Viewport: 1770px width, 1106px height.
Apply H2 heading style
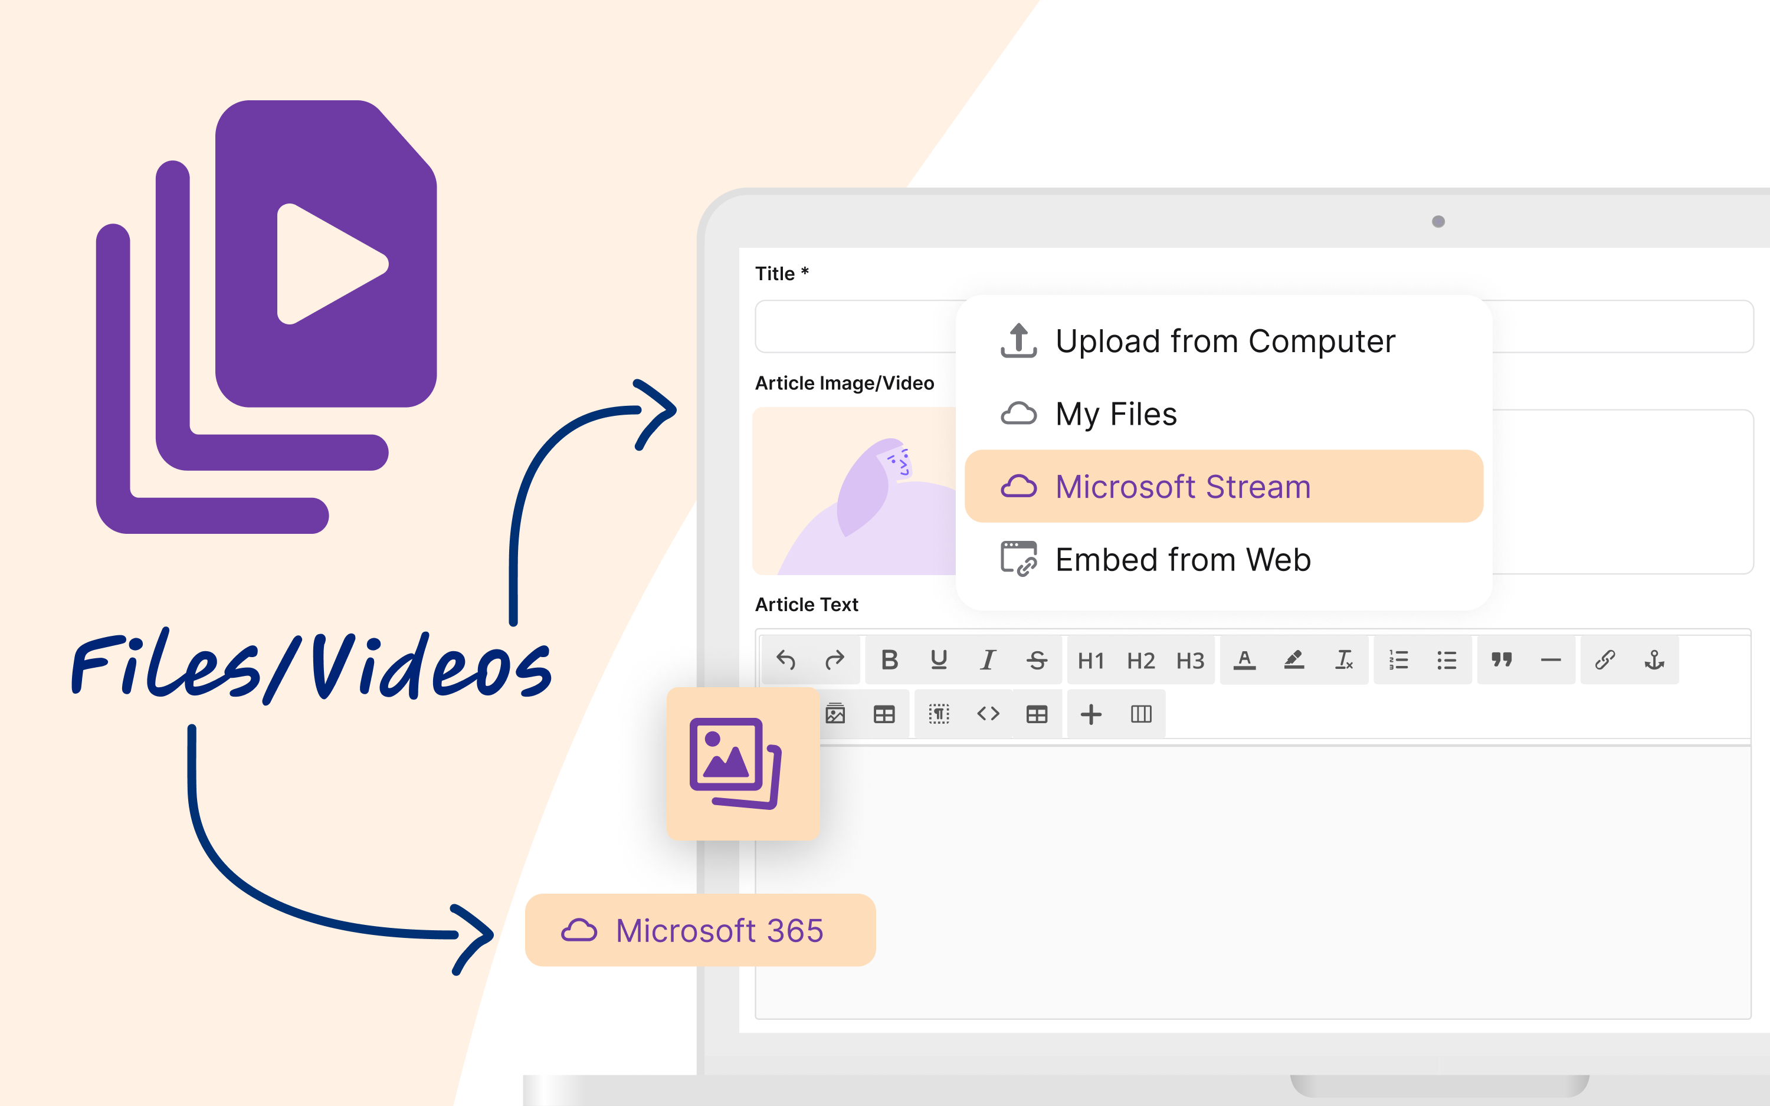point(1140,661)
